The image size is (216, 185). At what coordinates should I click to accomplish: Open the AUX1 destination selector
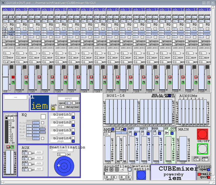tap(39, 152)
